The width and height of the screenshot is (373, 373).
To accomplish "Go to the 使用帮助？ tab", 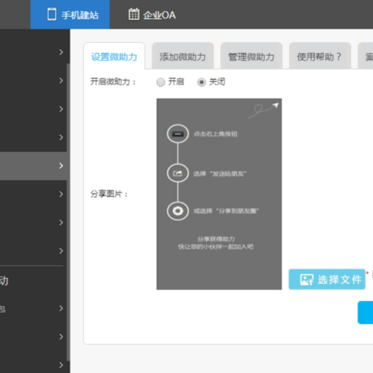I will (x=320, y=57).
